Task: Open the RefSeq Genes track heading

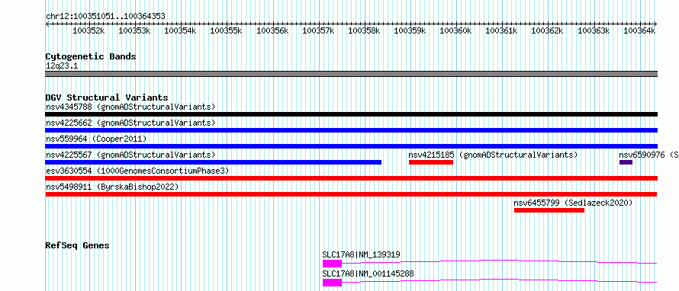Action: [78, 245]
